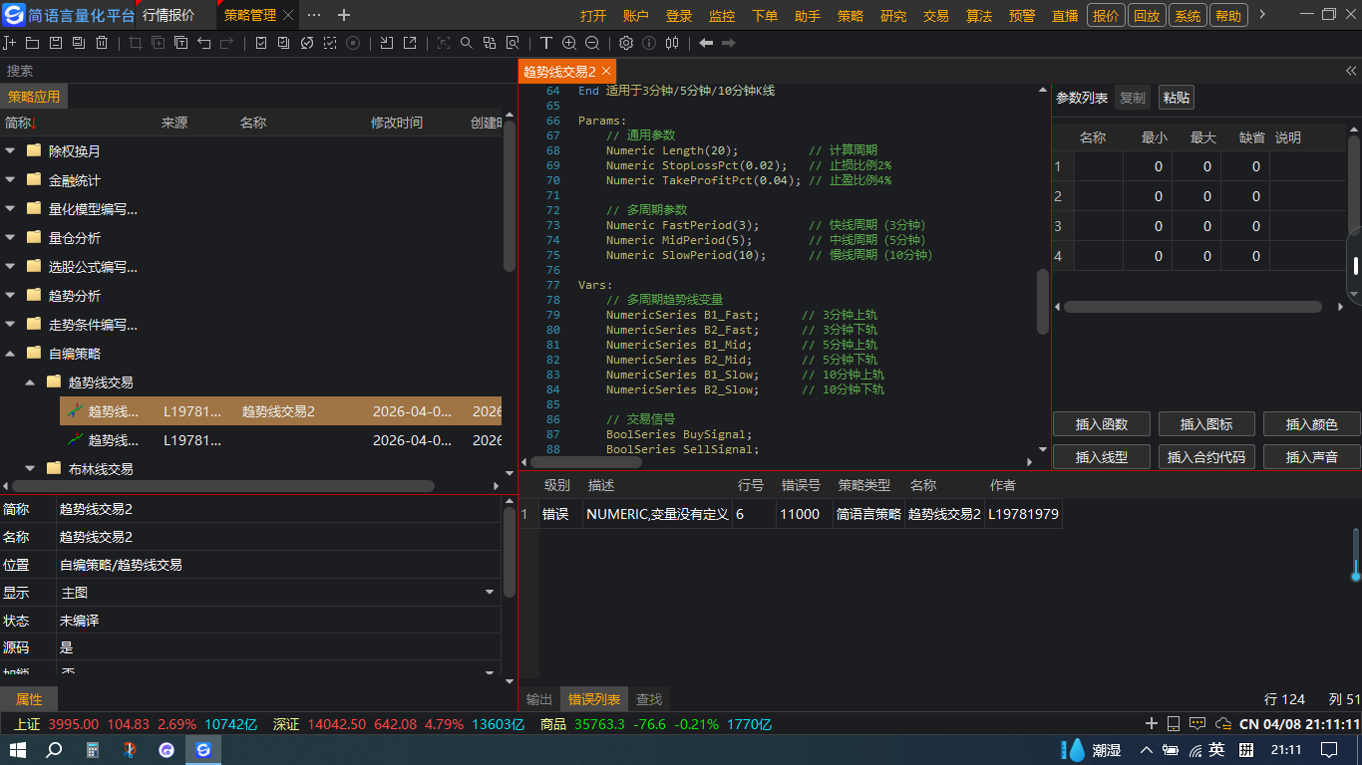The width and height of the screenshot is (1362, 765).
Task: Click the zoom in (plus magnifier) icon
Action: pos(569,43)
